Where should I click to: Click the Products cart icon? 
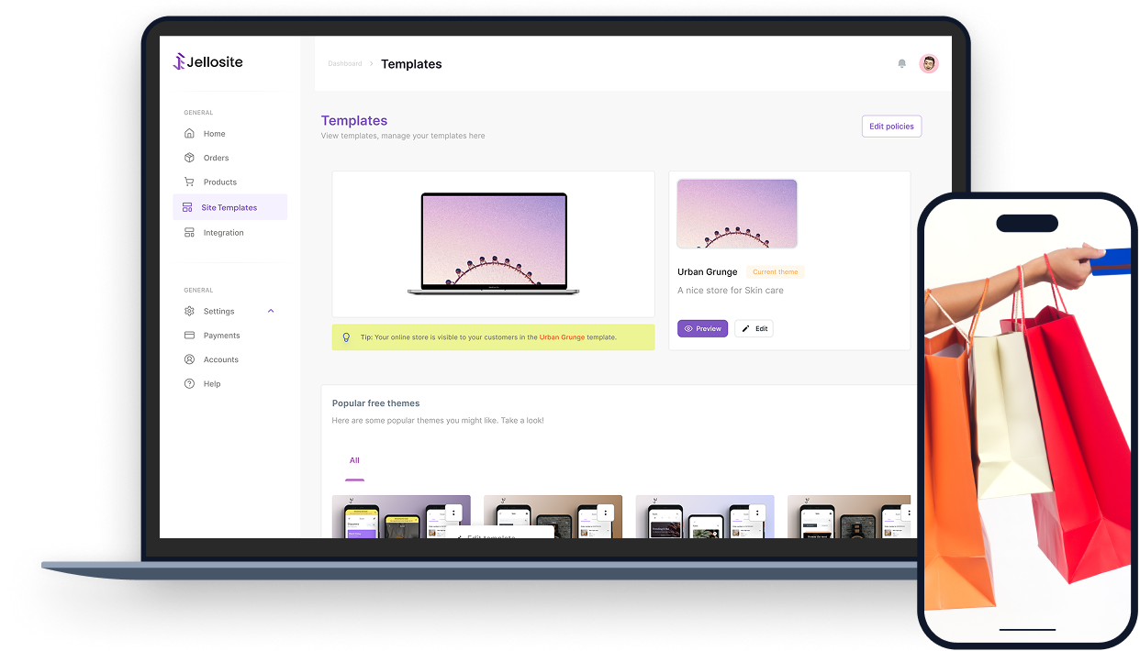click(x=189, y=182)
